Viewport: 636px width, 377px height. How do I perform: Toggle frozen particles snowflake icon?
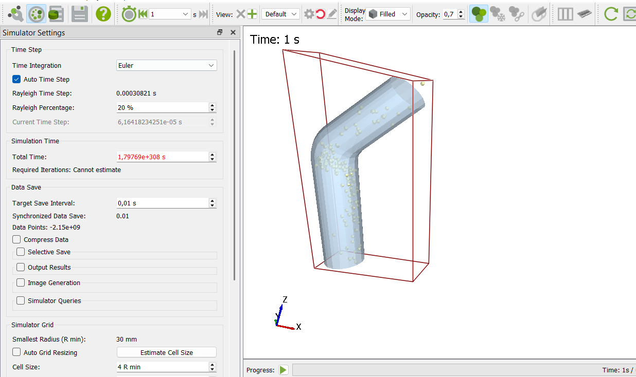click(498, 14)
